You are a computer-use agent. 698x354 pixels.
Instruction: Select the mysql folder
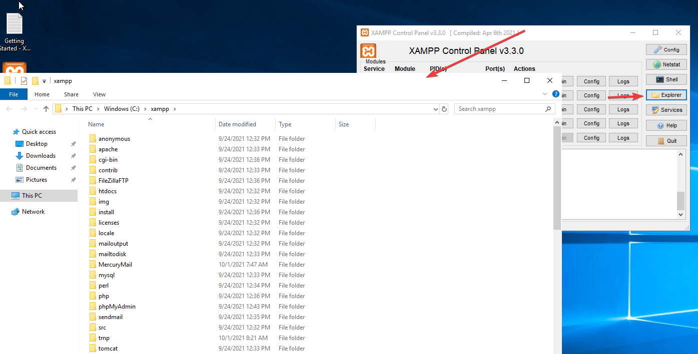pyautogui.click(x=107, y=275)
